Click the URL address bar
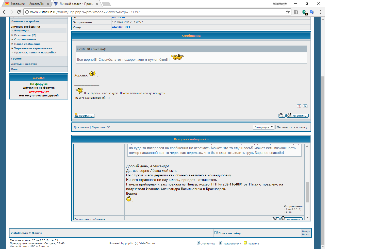Viewport: 380px width, 249px height. pos(152,12)
